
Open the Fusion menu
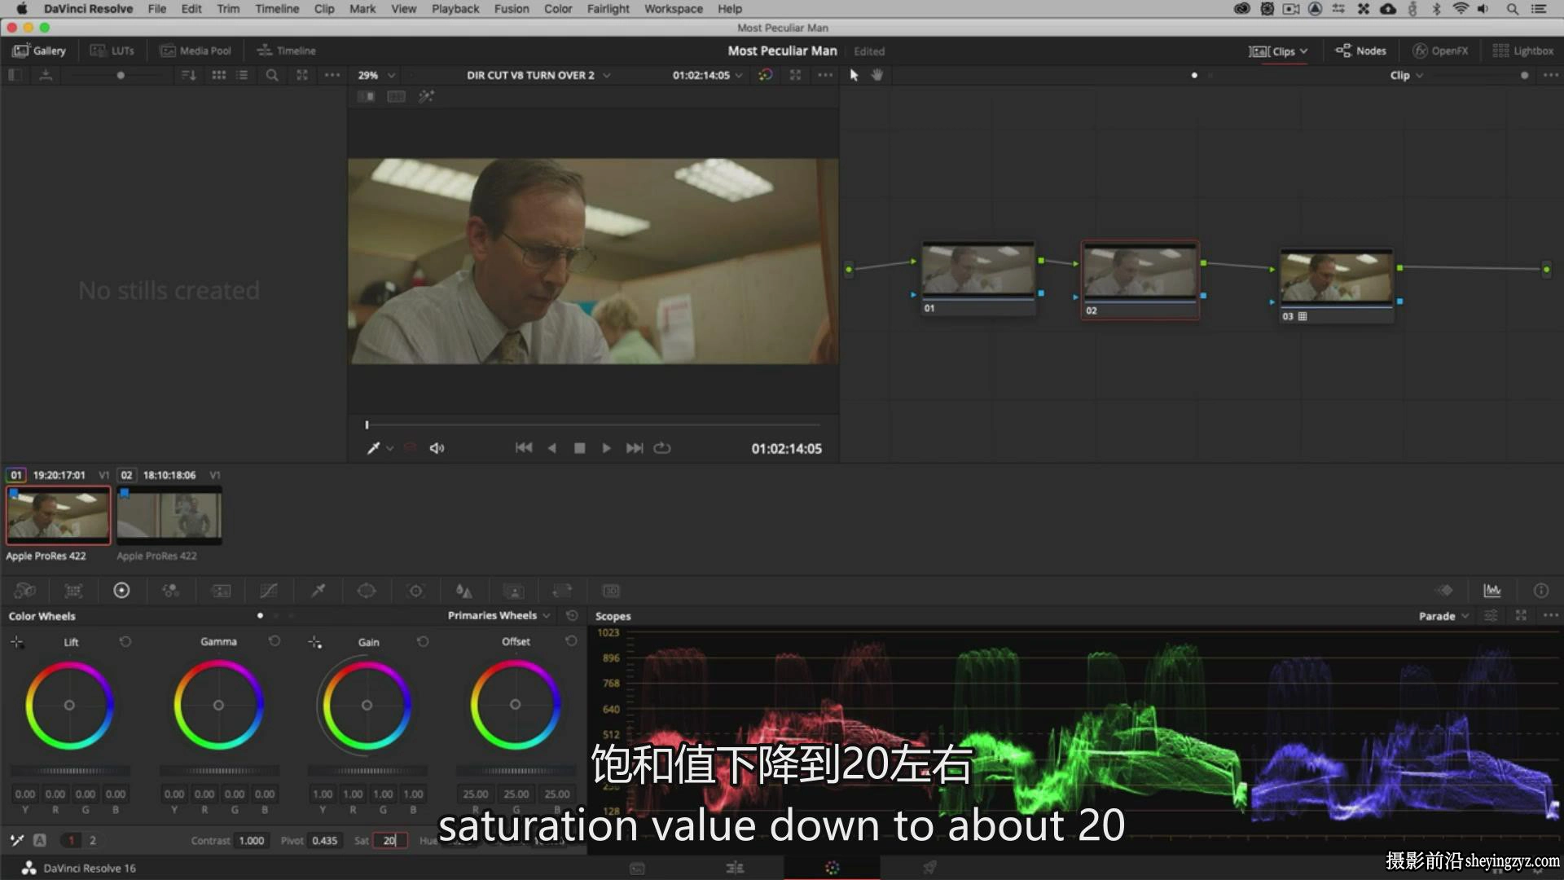tap(512, 9)
